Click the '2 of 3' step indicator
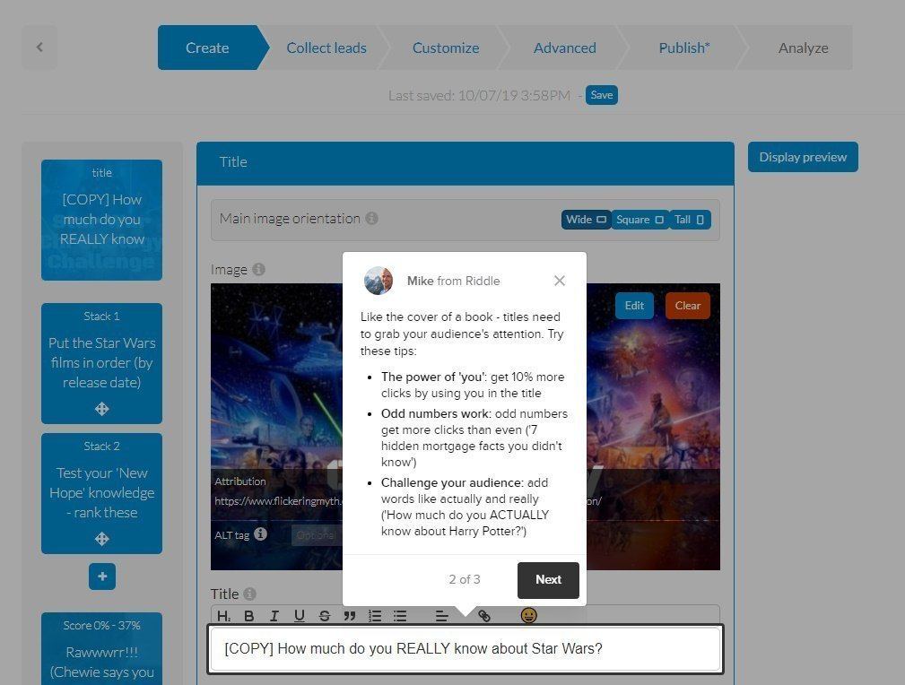Image resolution: width=905 pixels, height=685 pixels. [x=465, y=579]
